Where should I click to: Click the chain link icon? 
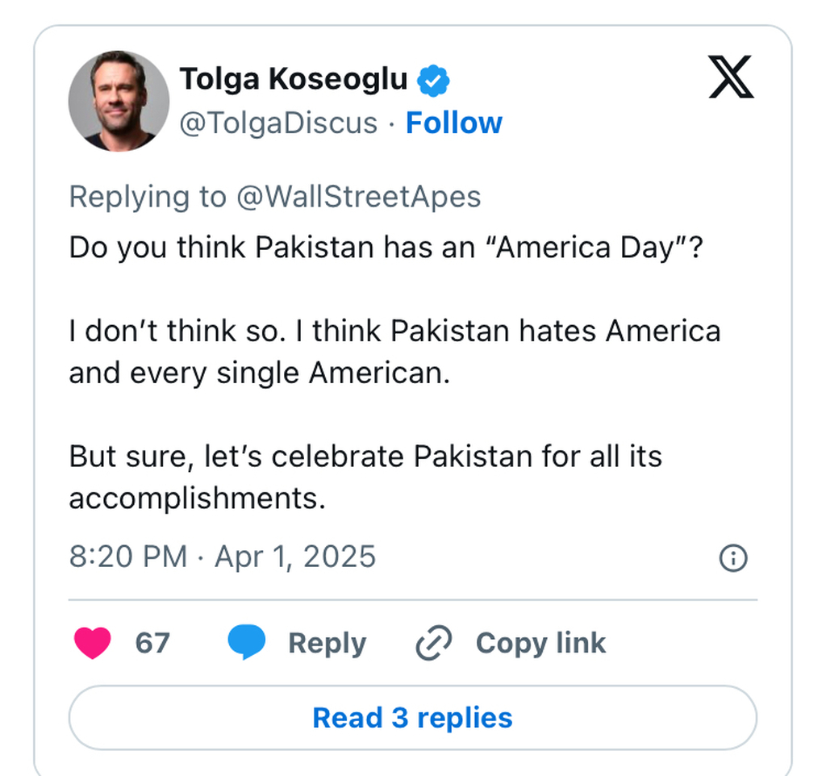tap(433, 644)
